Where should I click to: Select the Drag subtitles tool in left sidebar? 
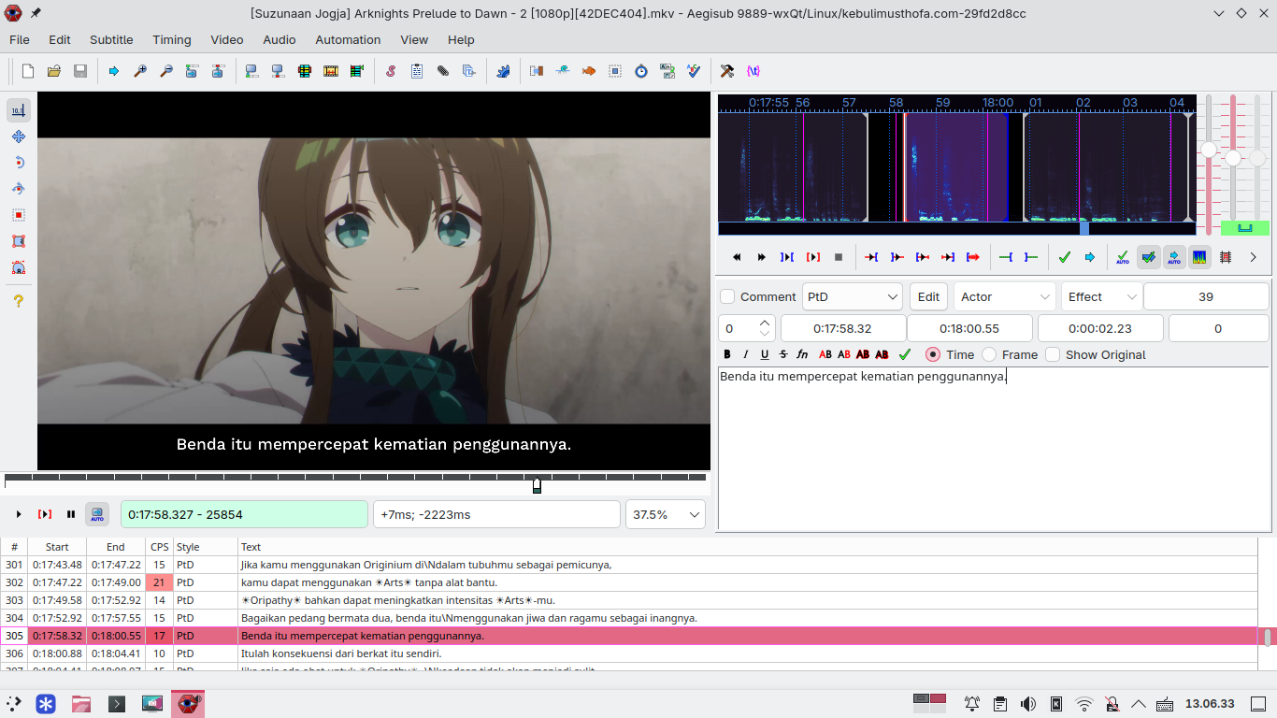pos(19,136)
